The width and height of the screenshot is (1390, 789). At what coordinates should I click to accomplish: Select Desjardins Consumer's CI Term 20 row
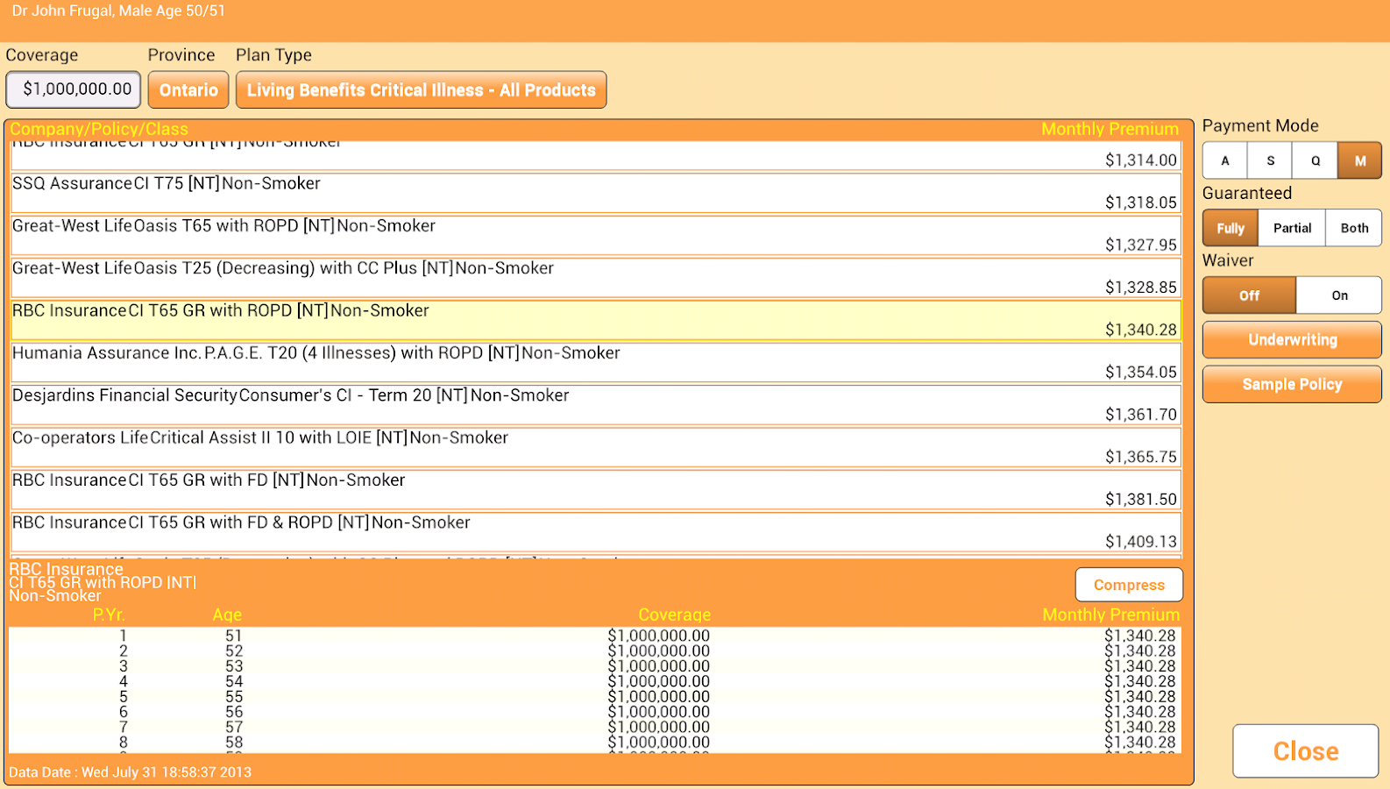tap(596, 405)
